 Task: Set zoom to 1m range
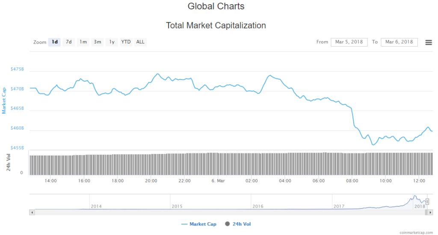[83, 42]
